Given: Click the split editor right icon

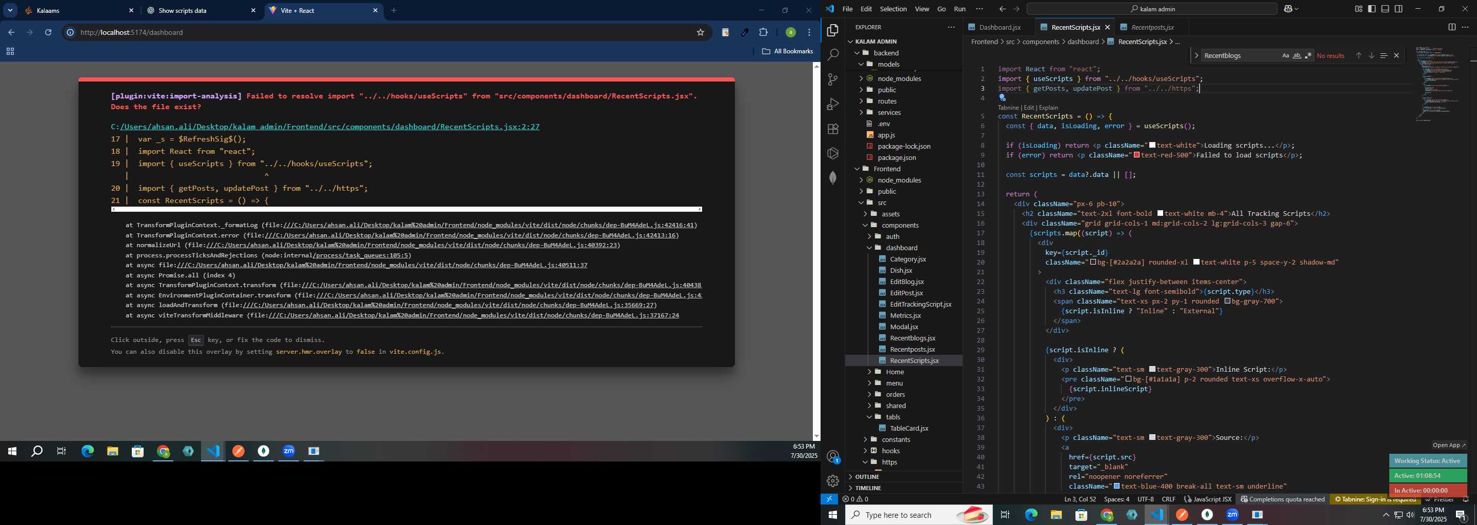Looking at the screenshot, I should [x=1452, y=27].
